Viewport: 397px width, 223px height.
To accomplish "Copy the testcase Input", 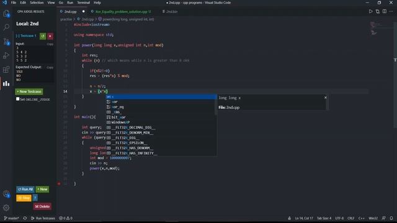I will pos(50,44).
